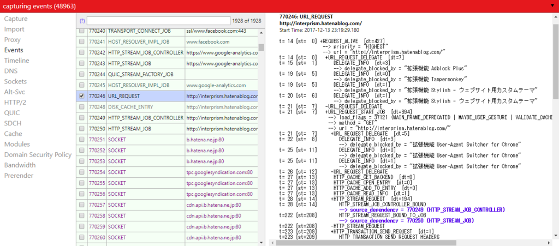Viewport: 559px width, 246px height.
Task: Open the view dropdown arrow in red bar
Action: tap(551, 7)
